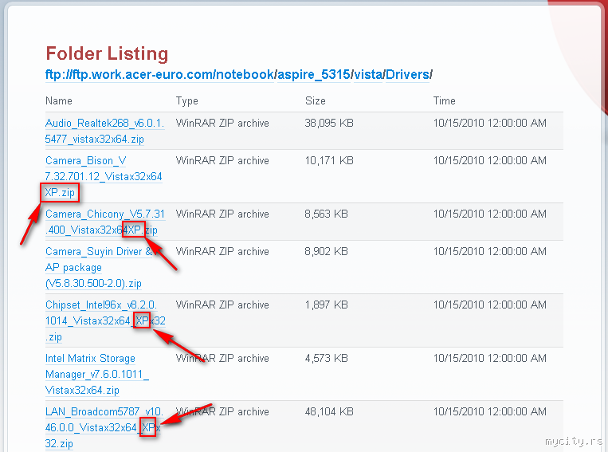Click WinRAR ZIP archive type in Camera_Bison row
This screenshot has width=608, height=452.
click(222, 160)
